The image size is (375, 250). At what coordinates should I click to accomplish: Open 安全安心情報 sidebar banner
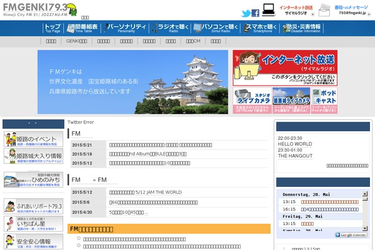(34, 241)
